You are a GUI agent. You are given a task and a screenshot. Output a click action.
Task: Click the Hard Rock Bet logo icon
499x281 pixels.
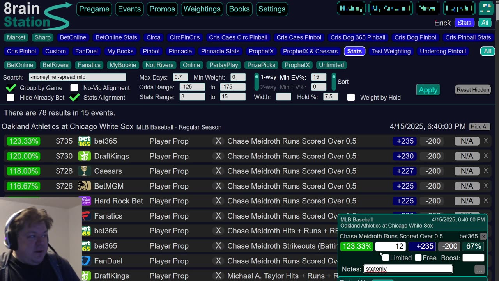pos(86,201)
